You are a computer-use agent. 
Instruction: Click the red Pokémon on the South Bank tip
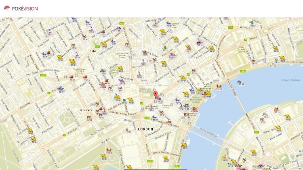pyautogui.click(x=276, y=110)
